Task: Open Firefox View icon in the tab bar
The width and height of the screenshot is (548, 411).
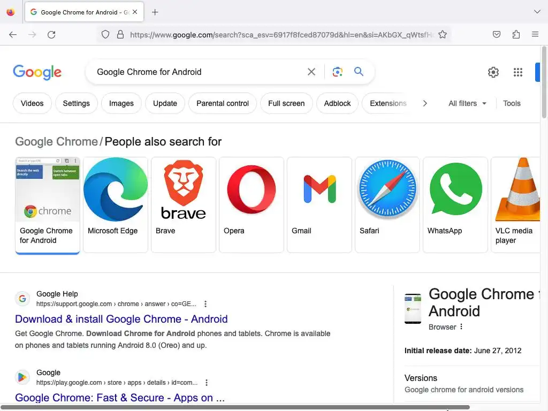Action: 11,12
